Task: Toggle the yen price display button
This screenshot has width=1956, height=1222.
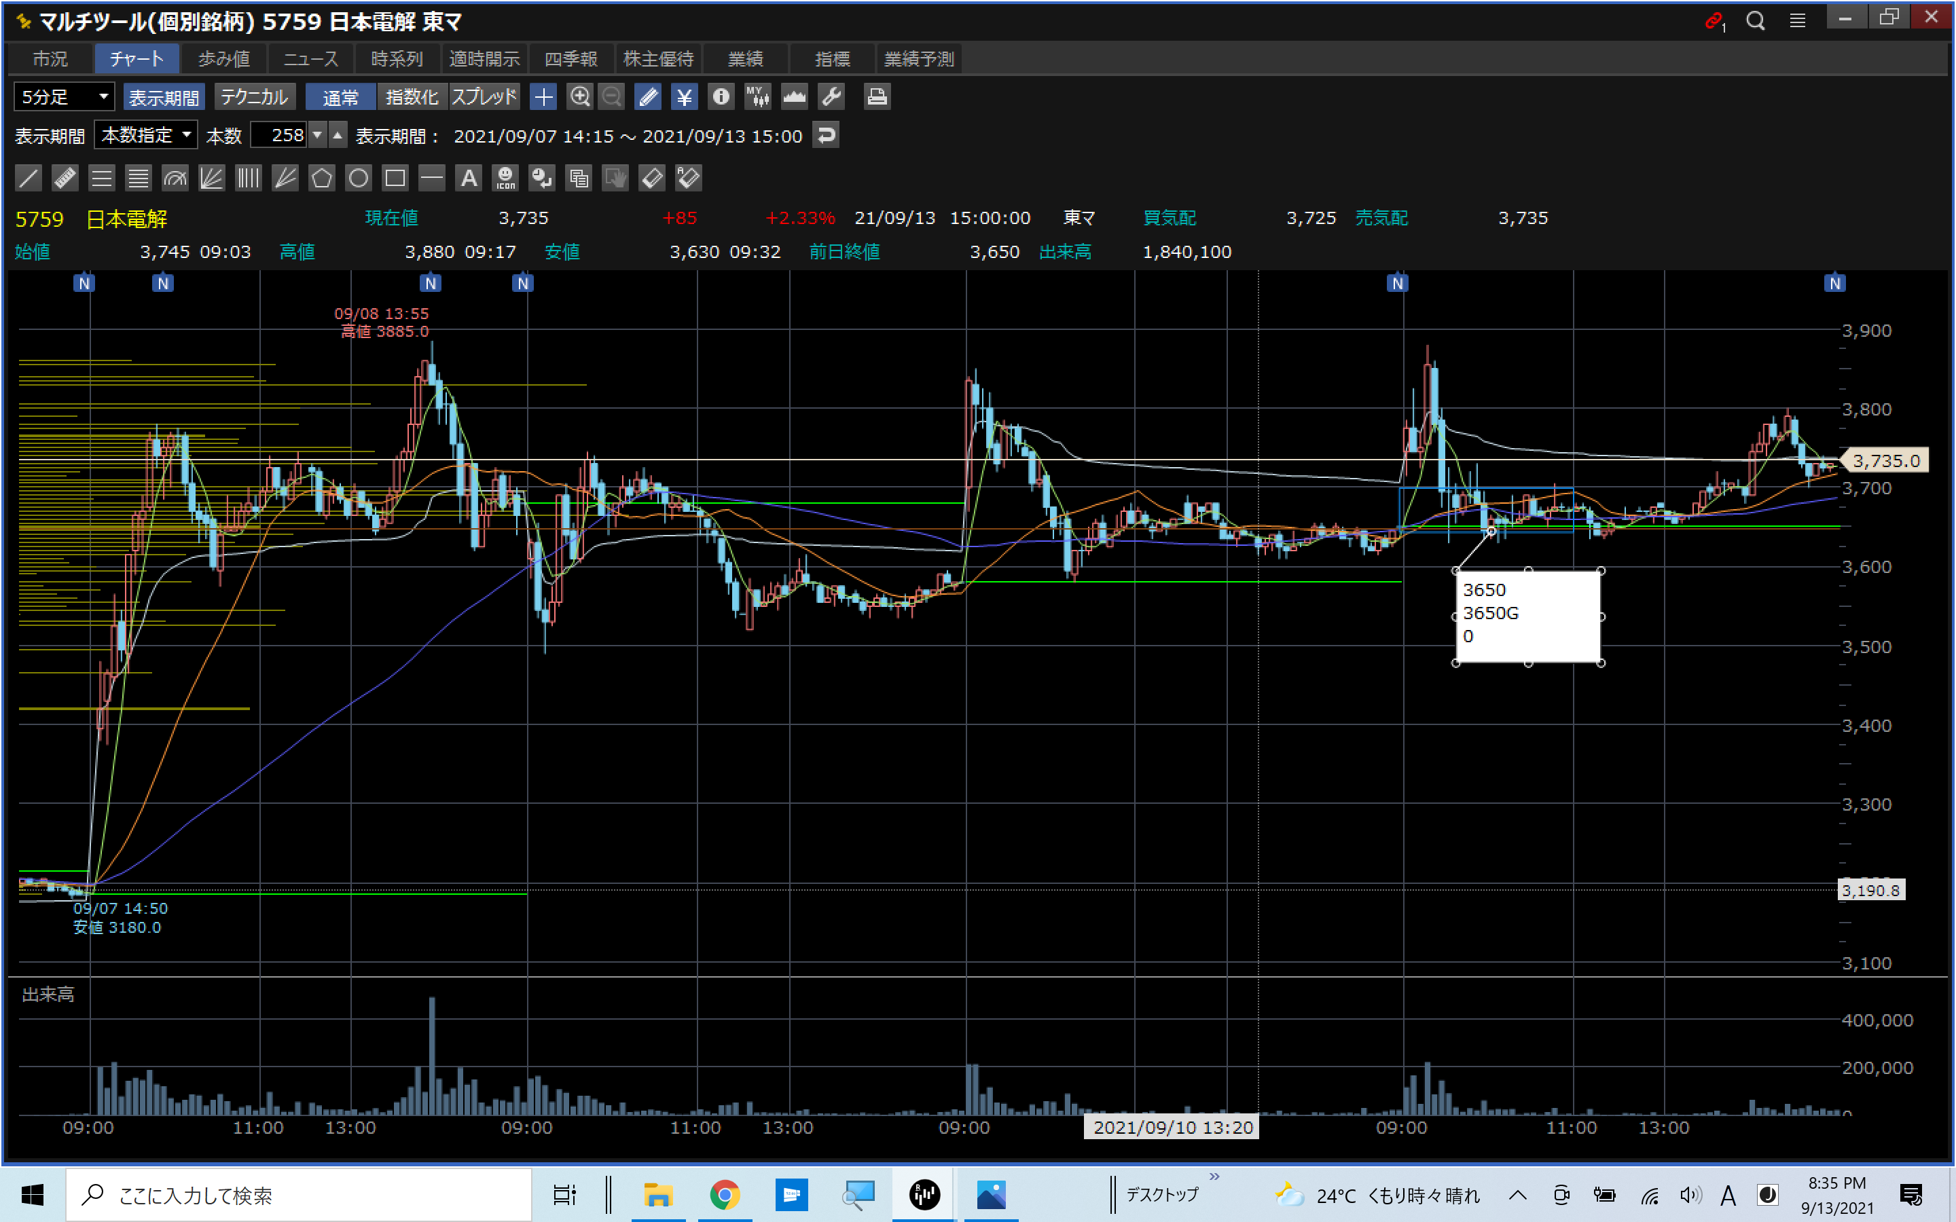Action: point(684,97)
